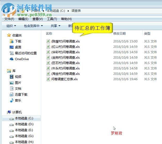Click the date 2016/10/6 14:58
Viewport: 162px width, 144px height.
125,68
